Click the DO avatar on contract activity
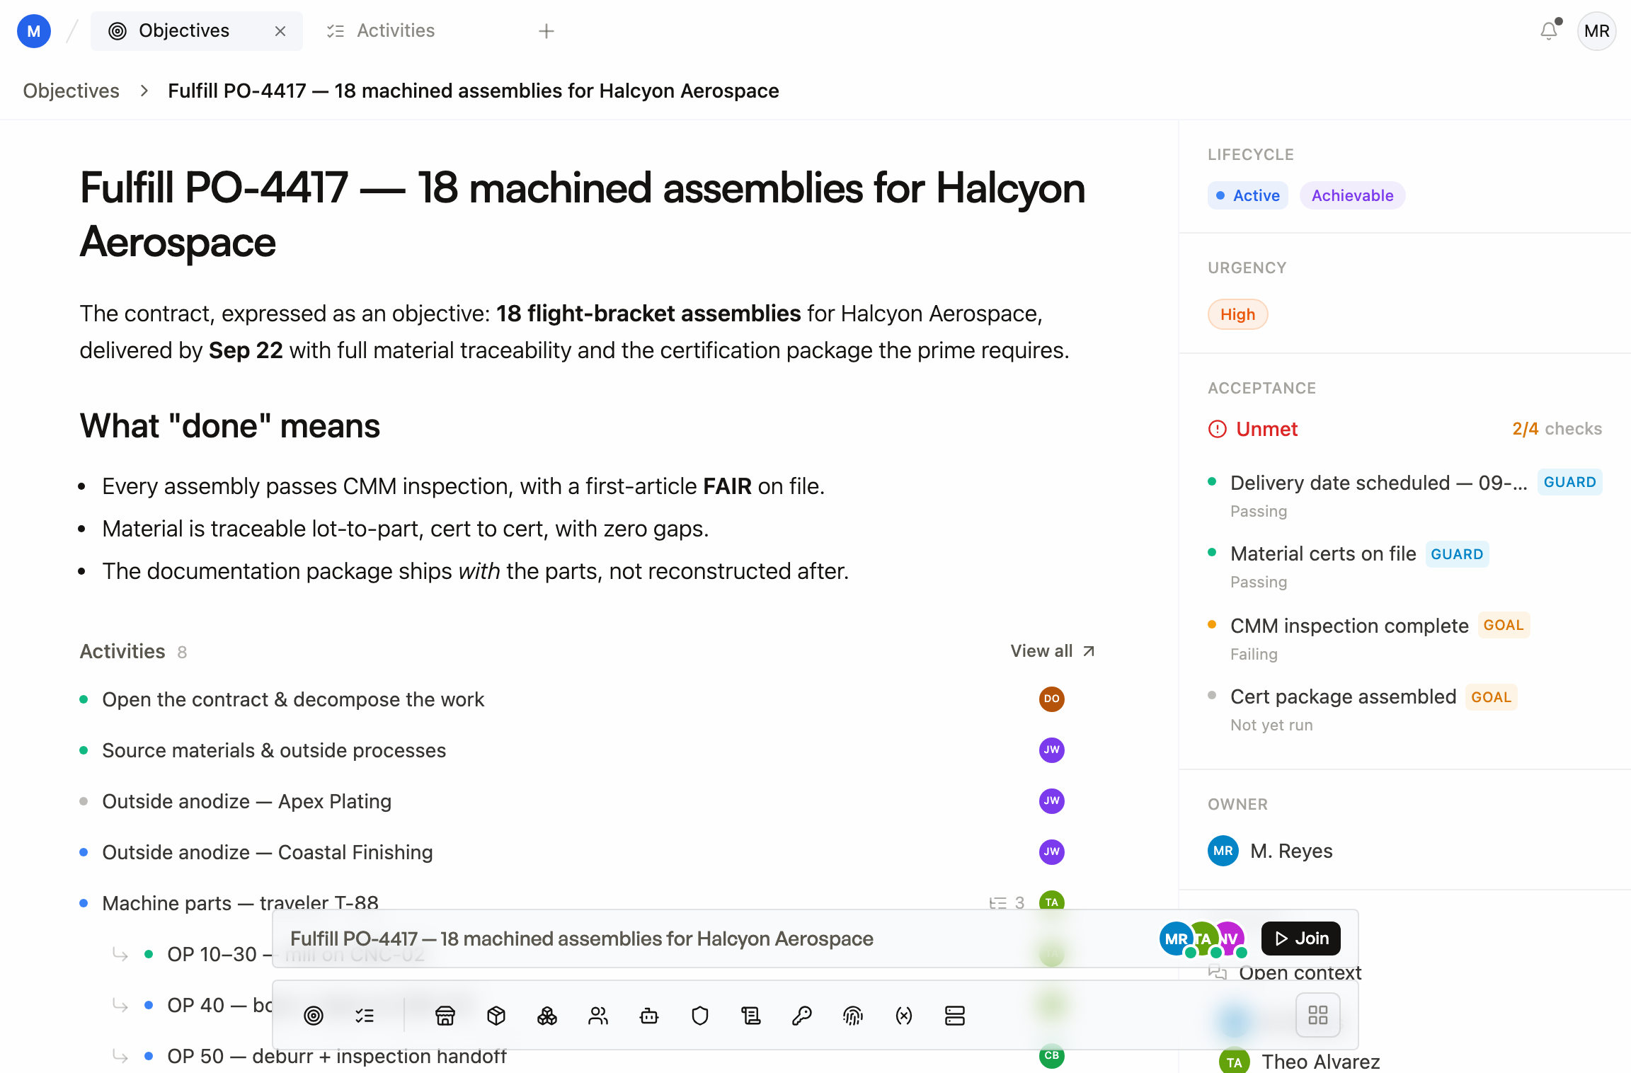This screenshot has width=1631, height=1073. click(1051, 699)
